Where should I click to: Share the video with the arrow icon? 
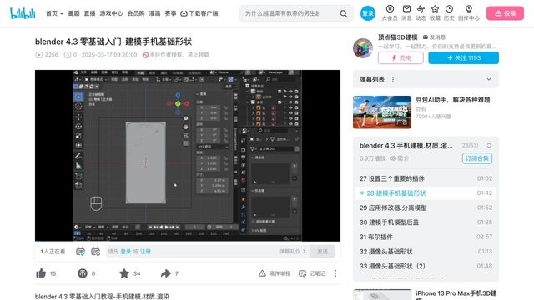coord(166,273)
